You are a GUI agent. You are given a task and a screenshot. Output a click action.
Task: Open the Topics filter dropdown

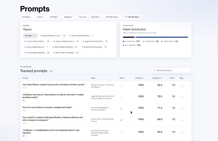[x=41, y=17]
